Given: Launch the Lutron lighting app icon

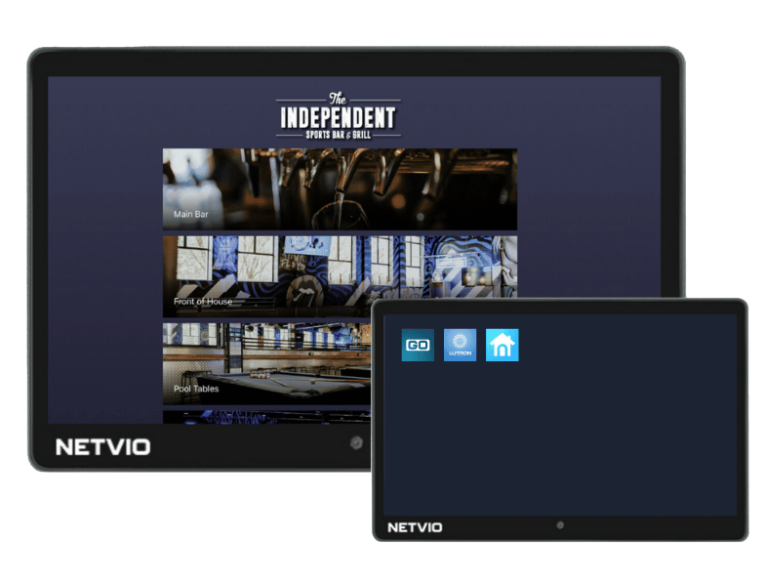Looking at the screenshot, I should 460,346.
